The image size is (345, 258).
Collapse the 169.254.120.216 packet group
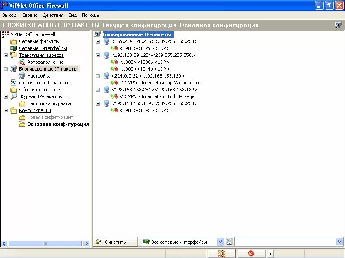98,41
